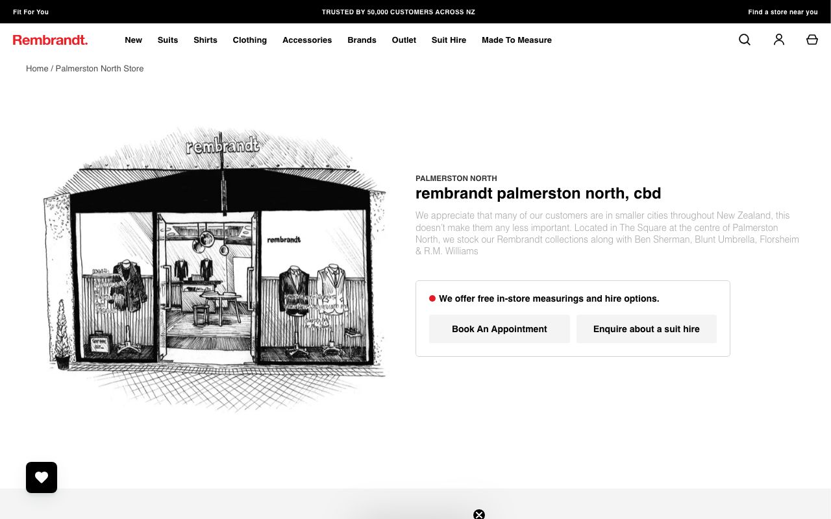Click the Book An Appointment button
831x519 pixels.
click(x=499, y=329)
